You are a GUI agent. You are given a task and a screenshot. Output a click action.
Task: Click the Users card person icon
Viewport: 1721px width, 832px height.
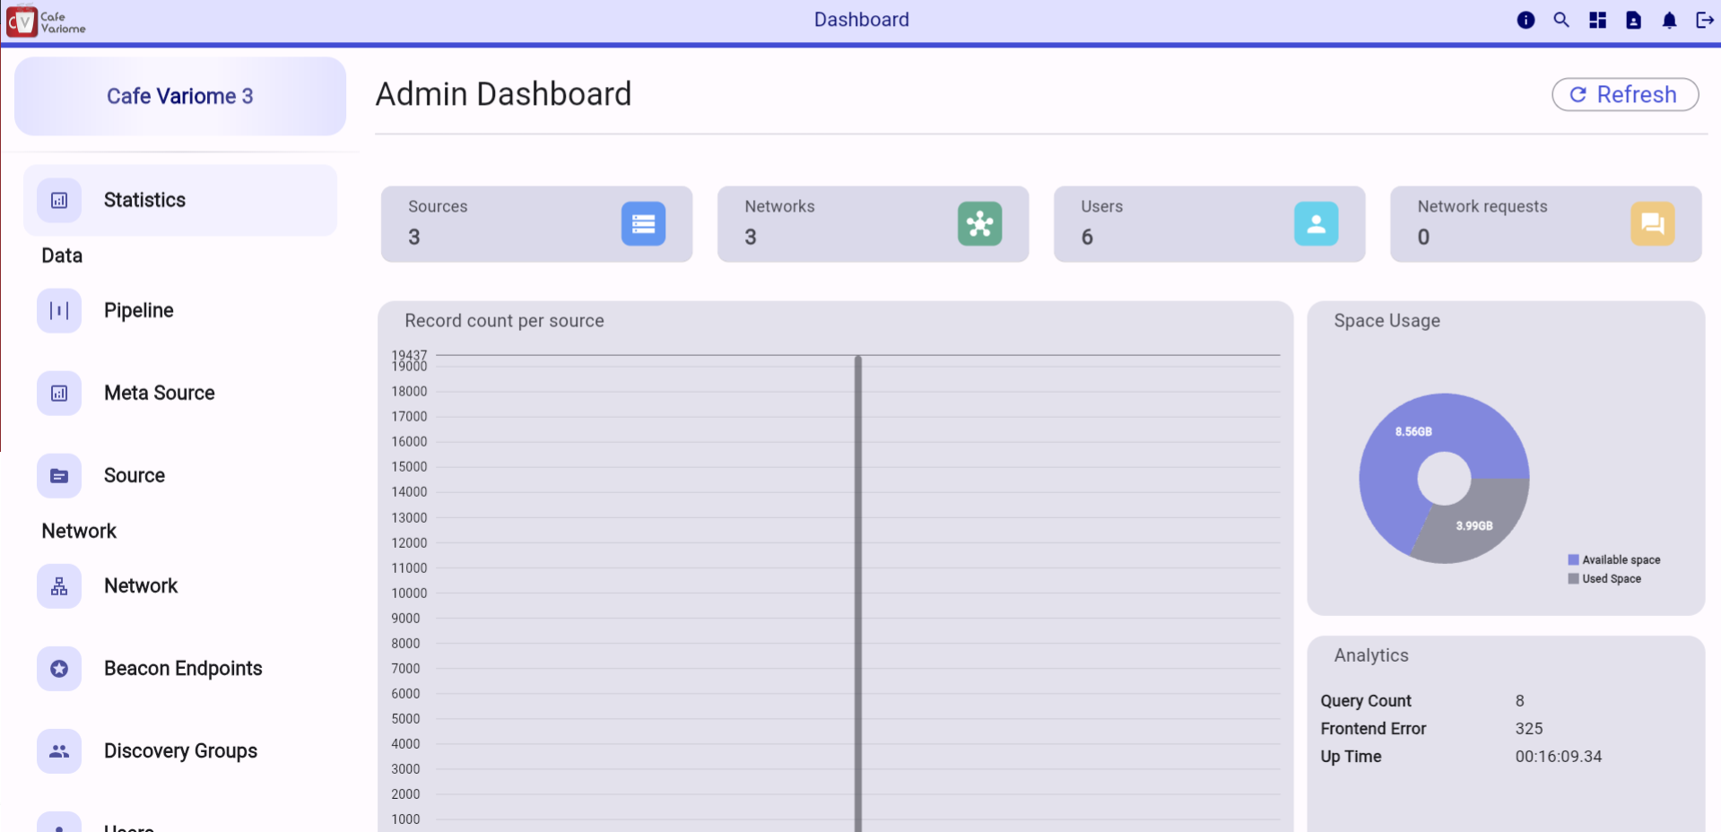click(x=1316, y=224)
